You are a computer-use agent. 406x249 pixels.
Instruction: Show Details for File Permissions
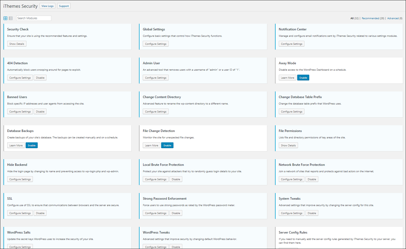(288, 145)
